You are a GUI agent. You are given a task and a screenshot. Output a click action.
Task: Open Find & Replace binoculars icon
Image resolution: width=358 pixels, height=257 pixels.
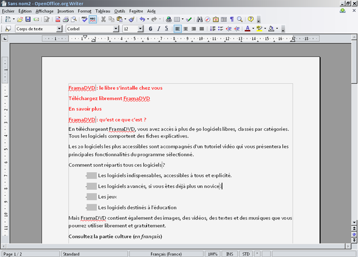pyautogui.click(x=199, y=19)
